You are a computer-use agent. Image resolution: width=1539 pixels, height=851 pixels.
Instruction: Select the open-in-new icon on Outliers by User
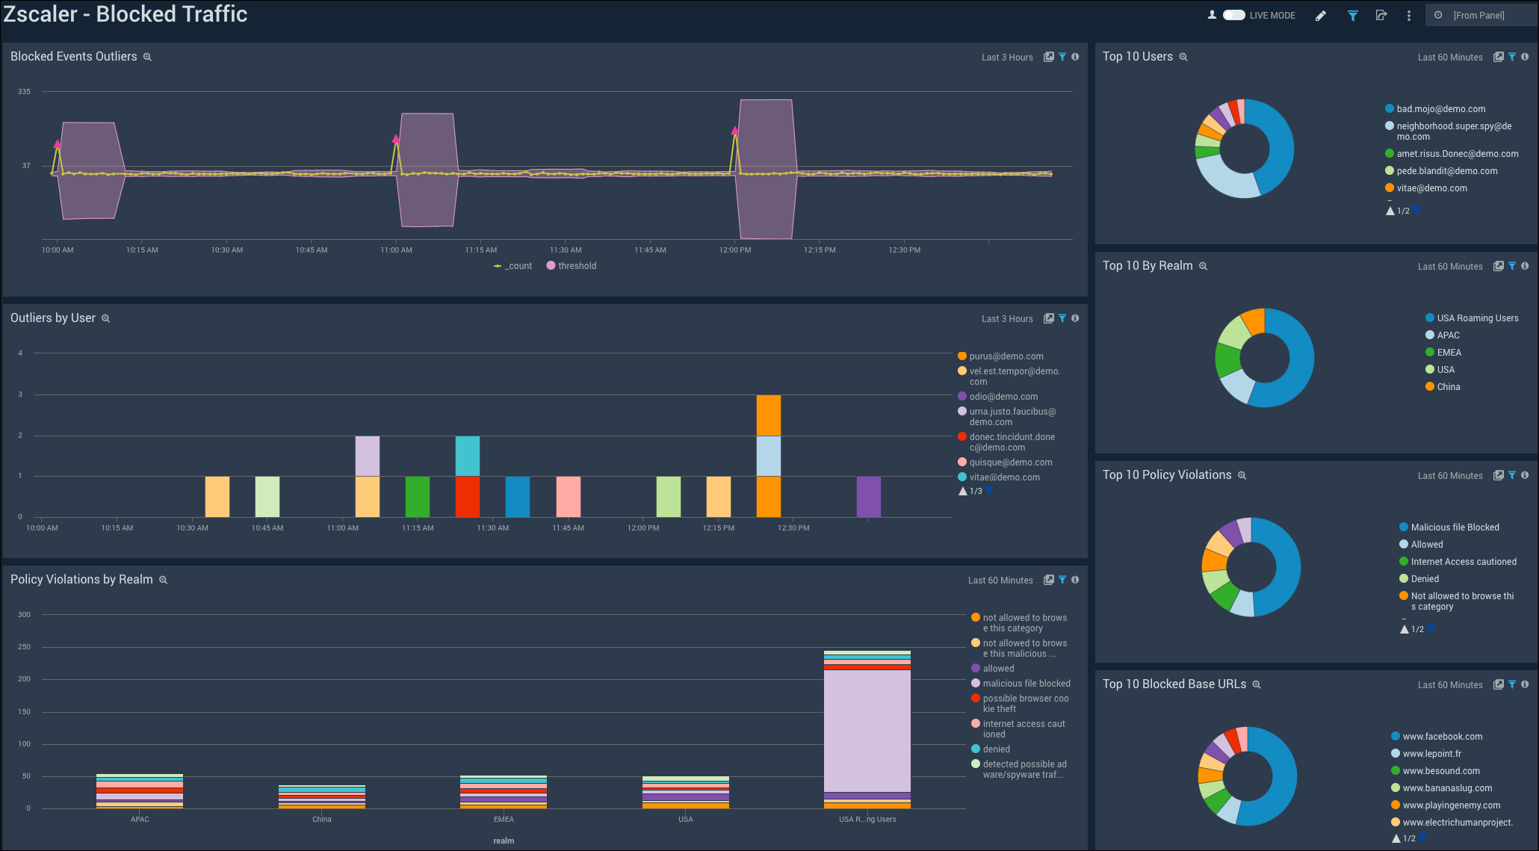1049,318
